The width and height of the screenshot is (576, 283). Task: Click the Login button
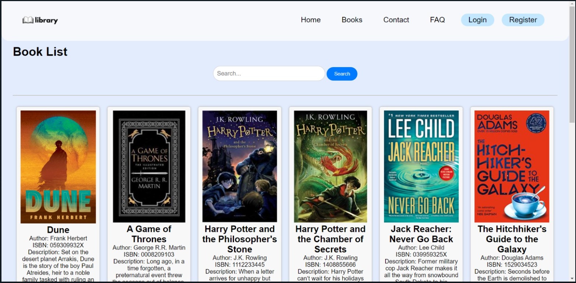(477, 20)
